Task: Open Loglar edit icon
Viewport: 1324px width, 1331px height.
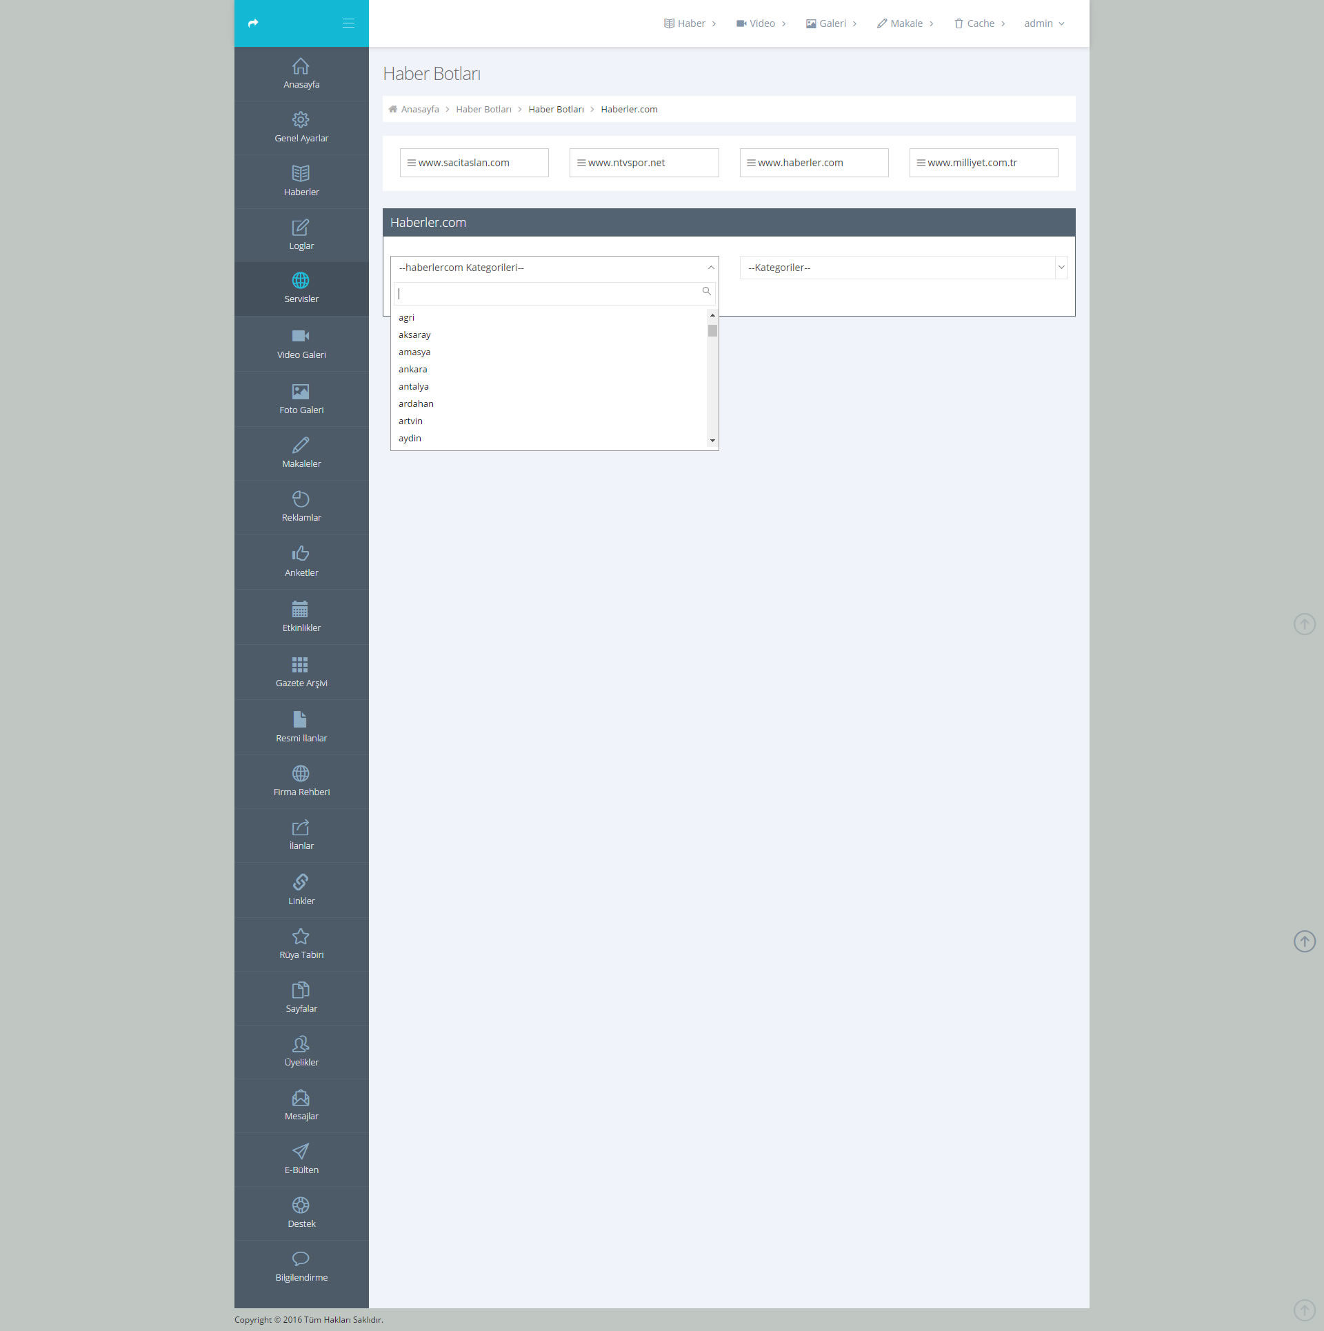Action: point(301,228)
